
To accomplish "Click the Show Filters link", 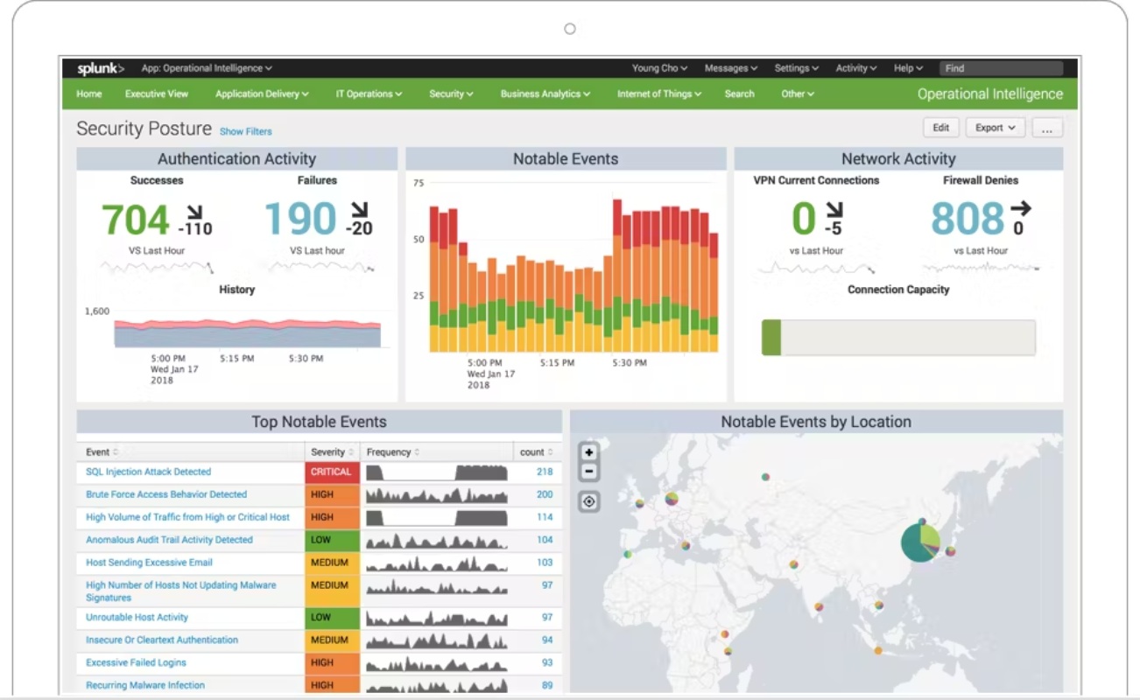I will coord(246,131).
